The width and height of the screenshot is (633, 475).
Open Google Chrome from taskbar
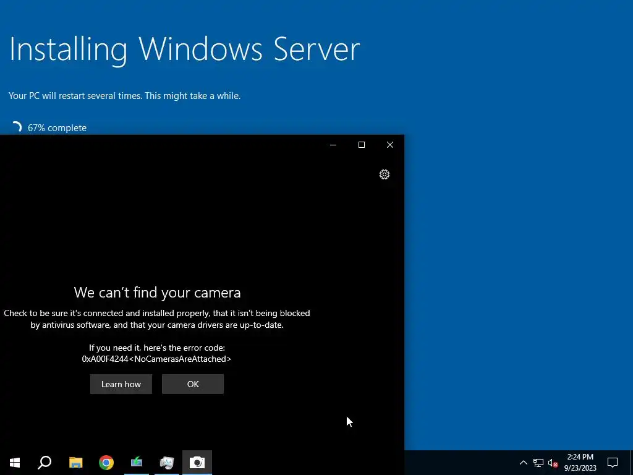click(106, 463)
